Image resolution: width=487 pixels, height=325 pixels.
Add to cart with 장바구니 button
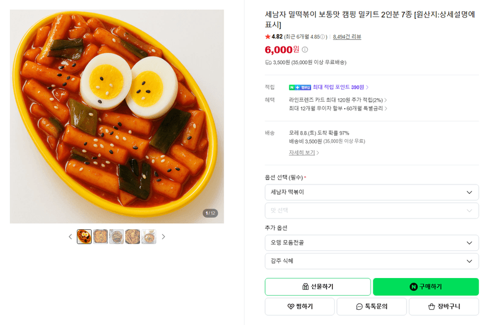coord(444,306)
